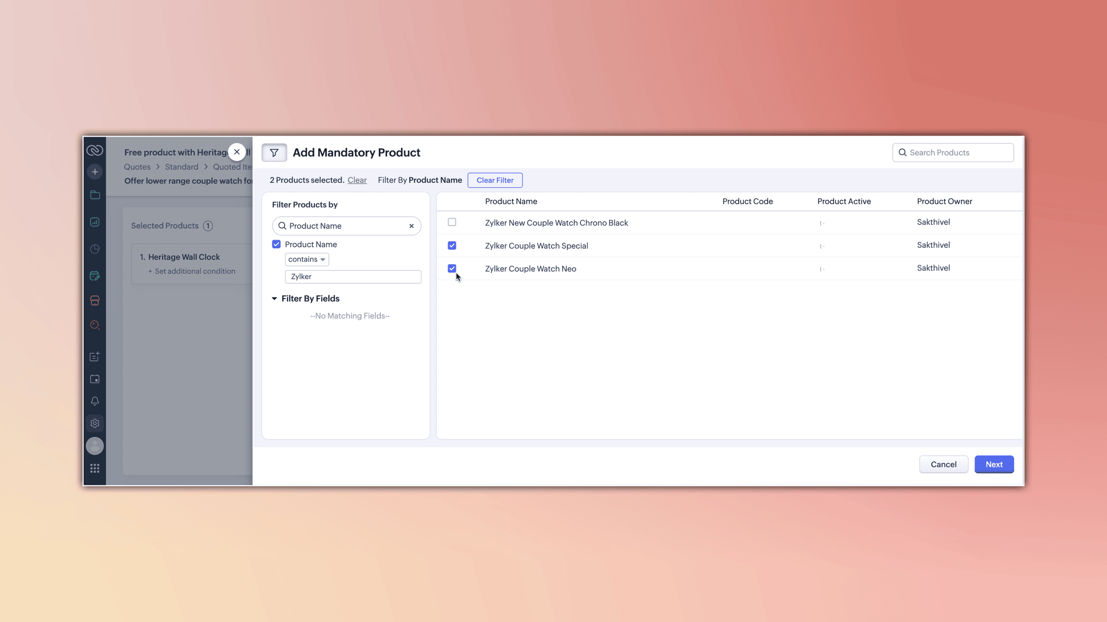The width and height of the screenshot is (1107, 622).
Task: Uncheck Zylker Couple Watch Neo
Action: [452, 268]
